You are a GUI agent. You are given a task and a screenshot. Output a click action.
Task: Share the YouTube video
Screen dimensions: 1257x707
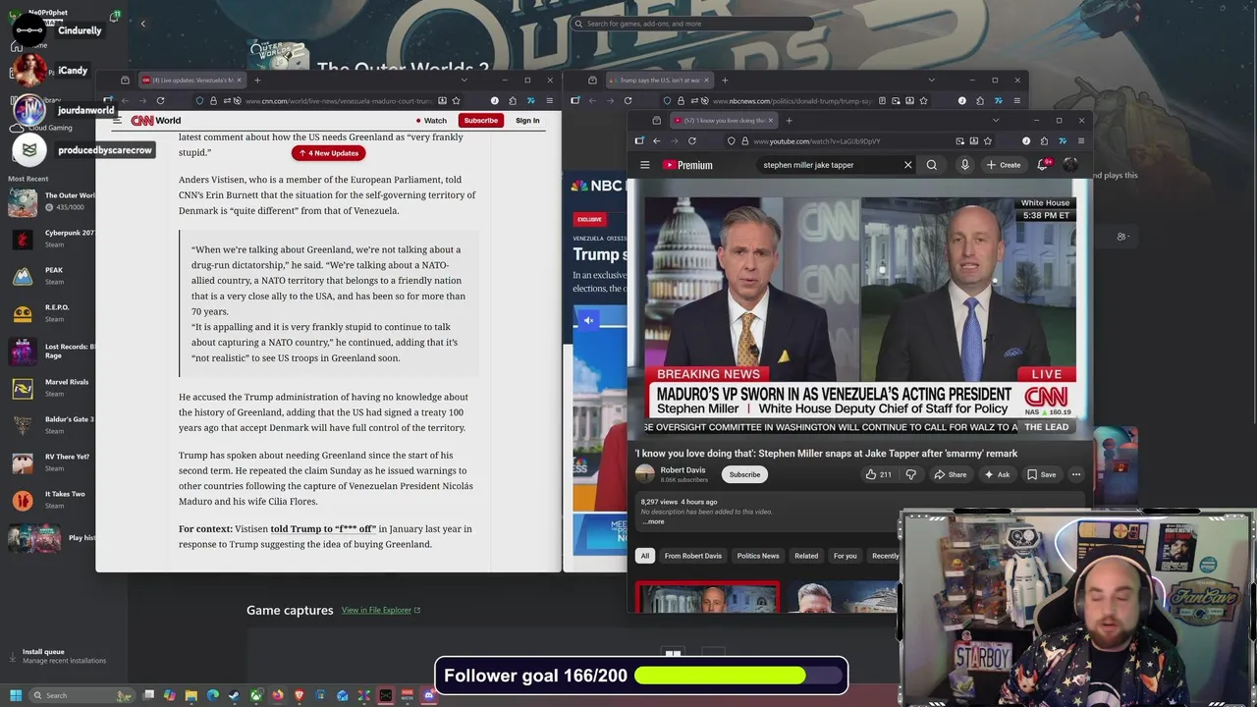(950, 474)
